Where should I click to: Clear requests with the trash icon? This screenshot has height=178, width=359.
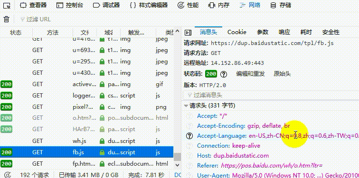(7, 19)
